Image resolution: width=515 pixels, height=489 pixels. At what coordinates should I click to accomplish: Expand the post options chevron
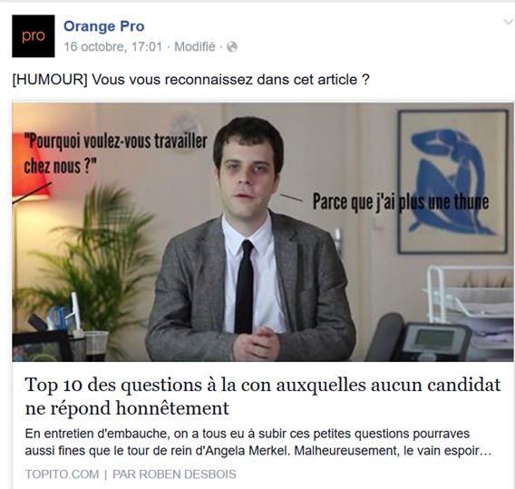pos(509,23)
